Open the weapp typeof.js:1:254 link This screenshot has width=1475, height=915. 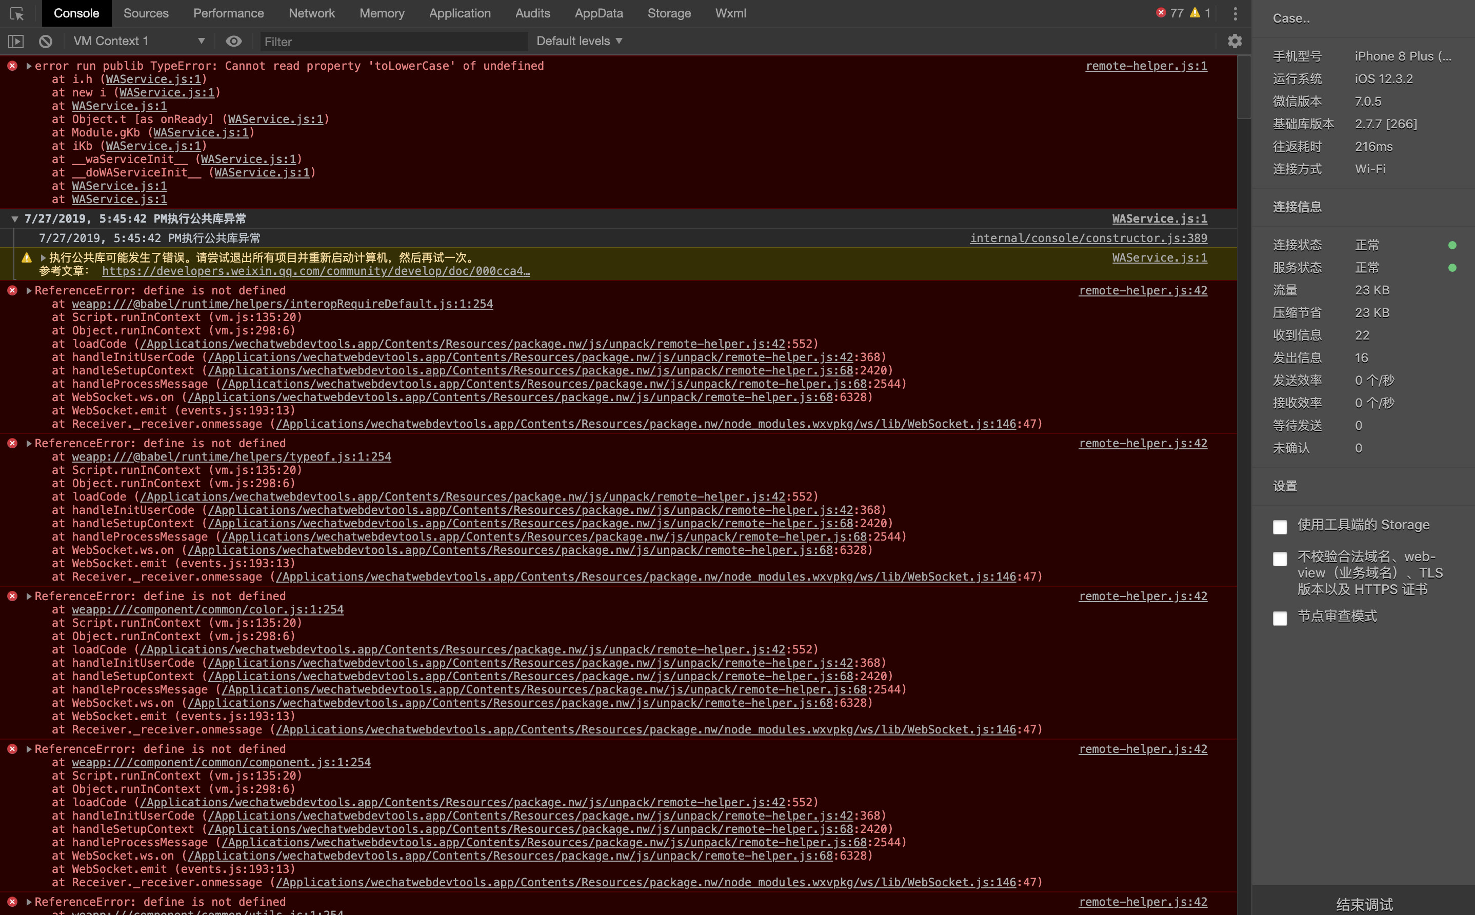tap(231, 457)
